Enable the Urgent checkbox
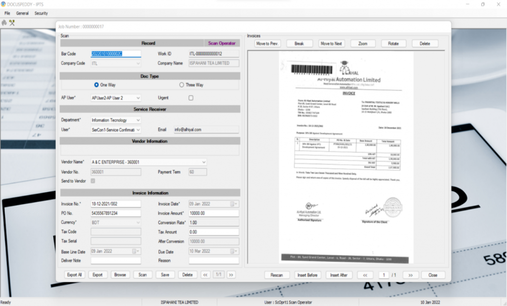The height and width of the screenshot is (306, 507). point(191,98)
